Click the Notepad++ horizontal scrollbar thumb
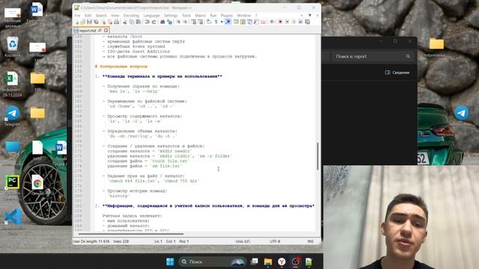The width and height of the screenshot is (479, 269). (x=131, y=234)
